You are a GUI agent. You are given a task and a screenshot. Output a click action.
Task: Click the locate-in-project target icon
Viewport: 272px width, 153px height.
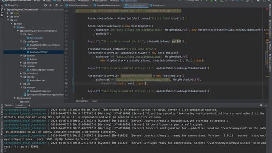point(45,5)
